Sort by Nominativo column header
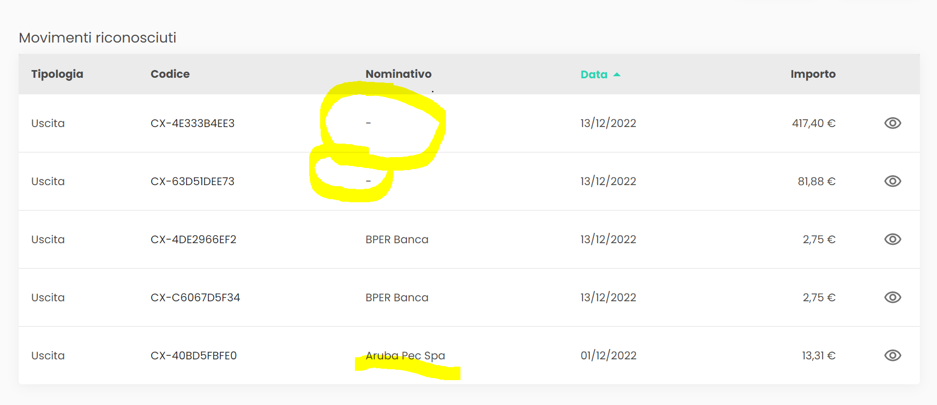The image size is (937, 405). coord(399,74)
